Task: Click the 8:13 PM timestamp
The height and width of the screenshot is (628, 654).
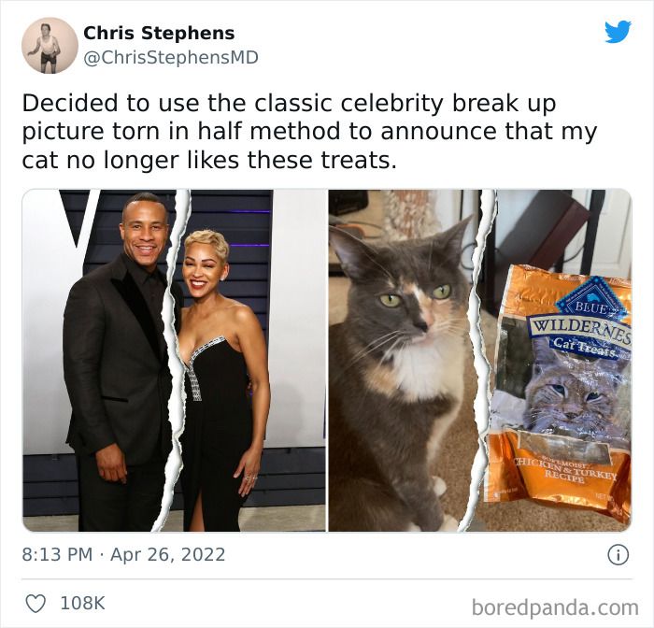Action: click(57, 554)
